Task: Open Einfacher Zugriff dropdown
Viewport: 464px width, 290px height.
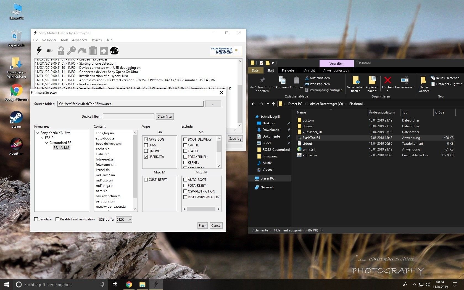Action: point(446,84)
